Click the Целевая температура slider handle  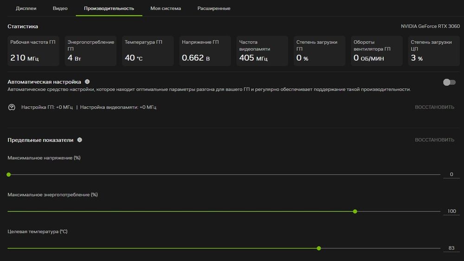point(319,248)
